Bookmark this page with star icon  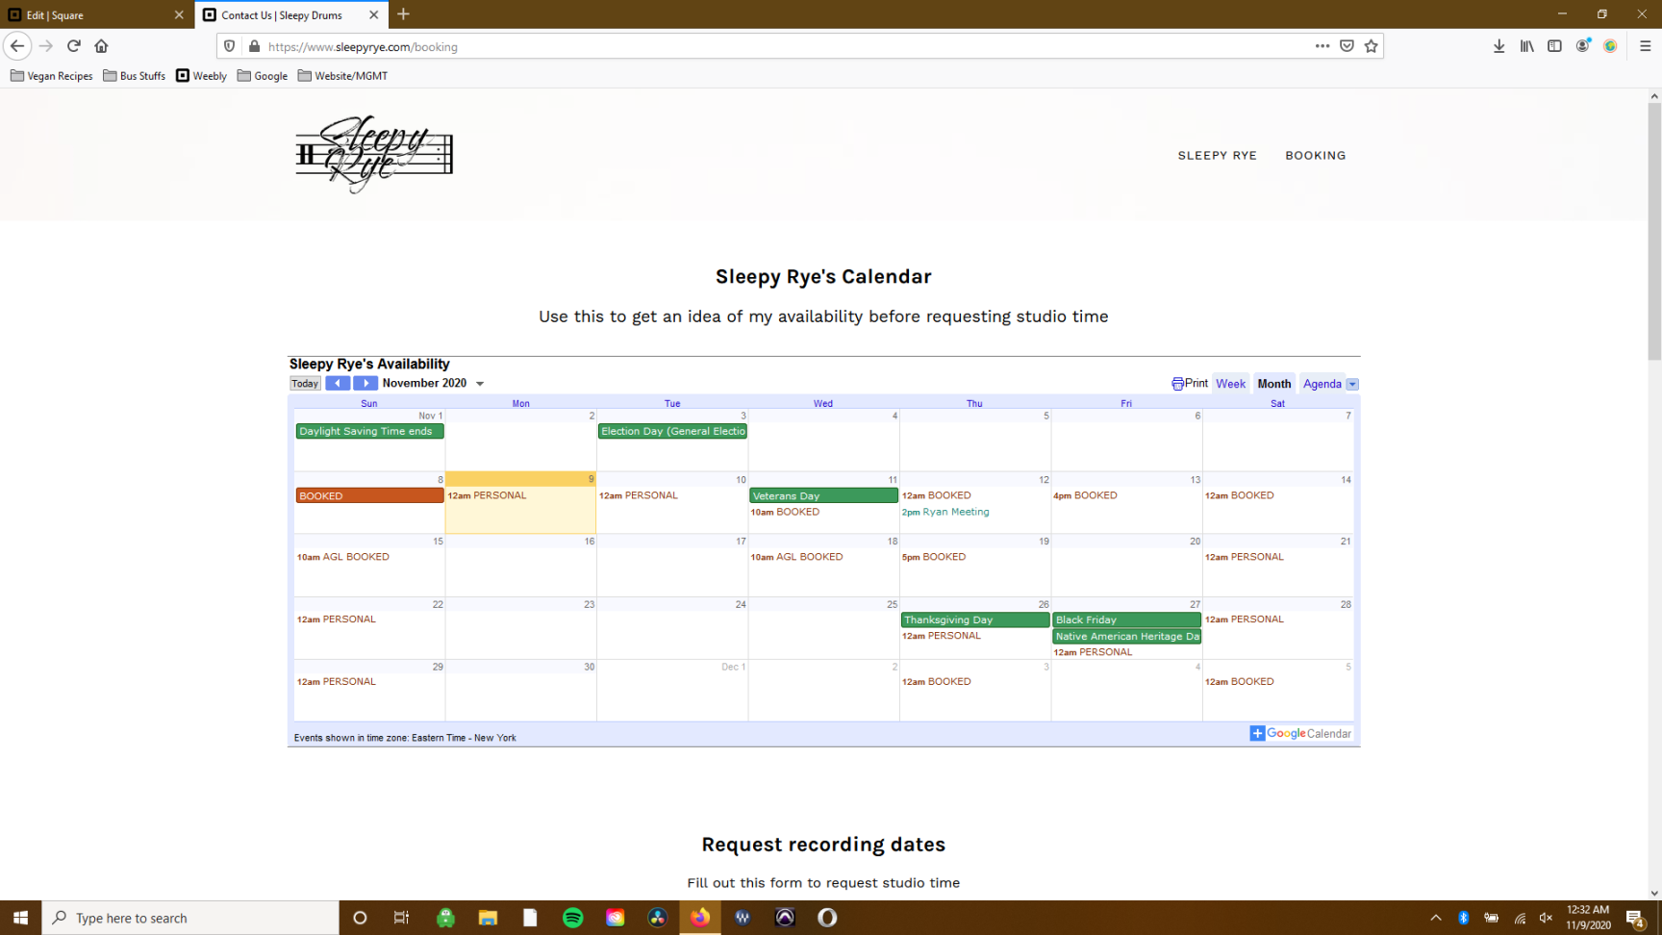tap(1372, 46)
